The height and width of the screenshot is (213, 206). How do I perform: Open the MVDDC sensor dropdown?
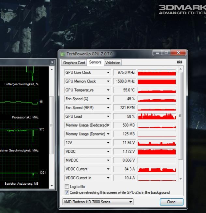108,160
